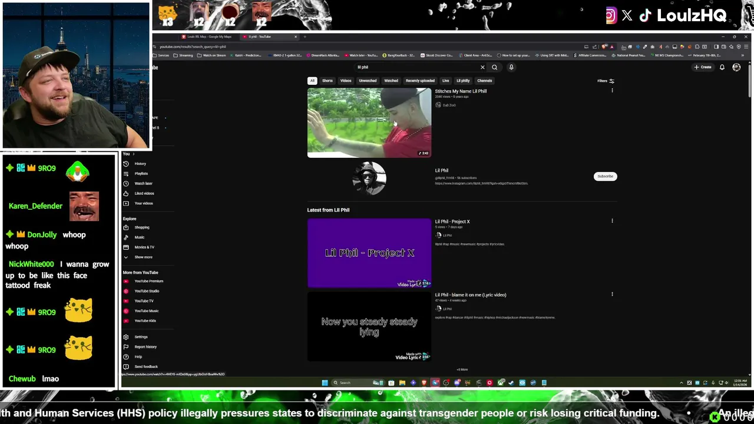
Task: Open the account avatar menu
Action: pyautogui.click(x=736, y=67)
